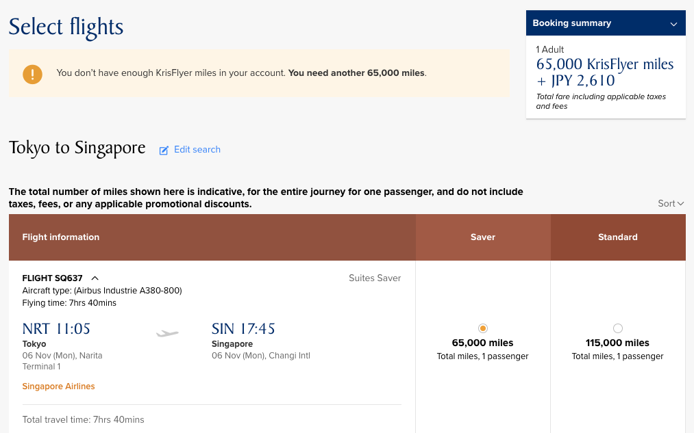Open the Edit search link
694x433 pixels.
197,150
